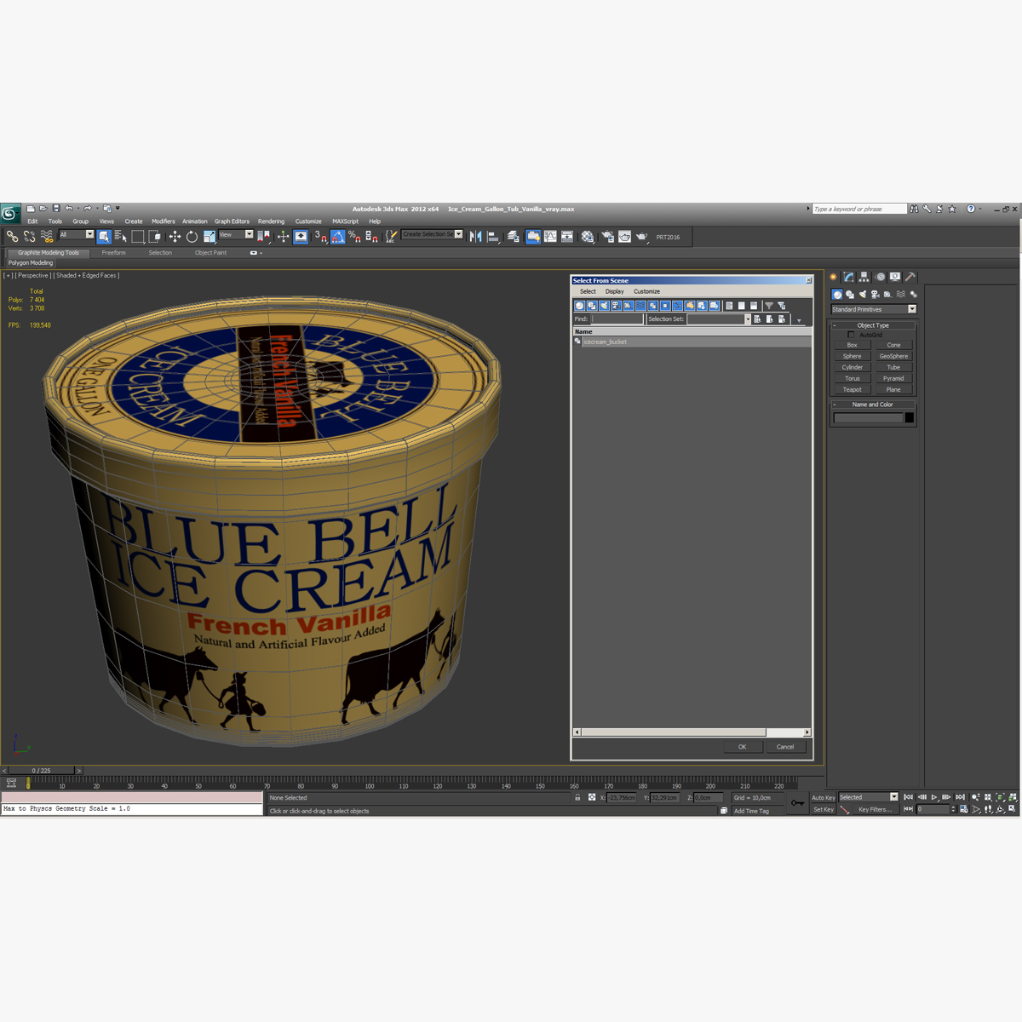This screenshot has height=1022, width=1022.
Task: Open Create Selection Set dropdown
Action: tap(433, 234)
